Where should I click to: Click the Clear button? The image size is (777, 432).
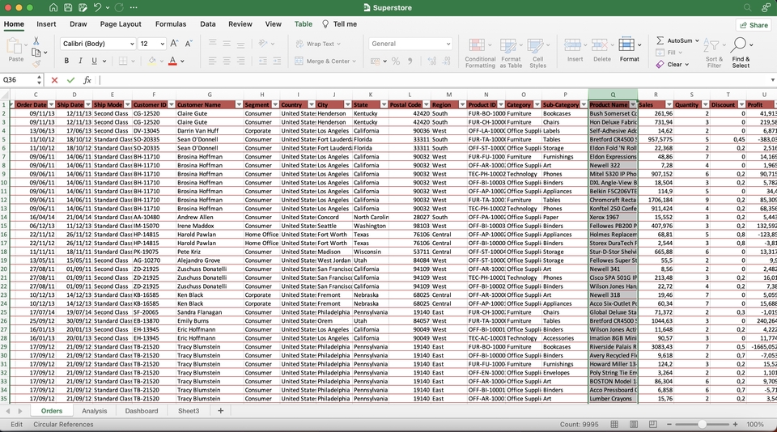[x=672, y=65]
